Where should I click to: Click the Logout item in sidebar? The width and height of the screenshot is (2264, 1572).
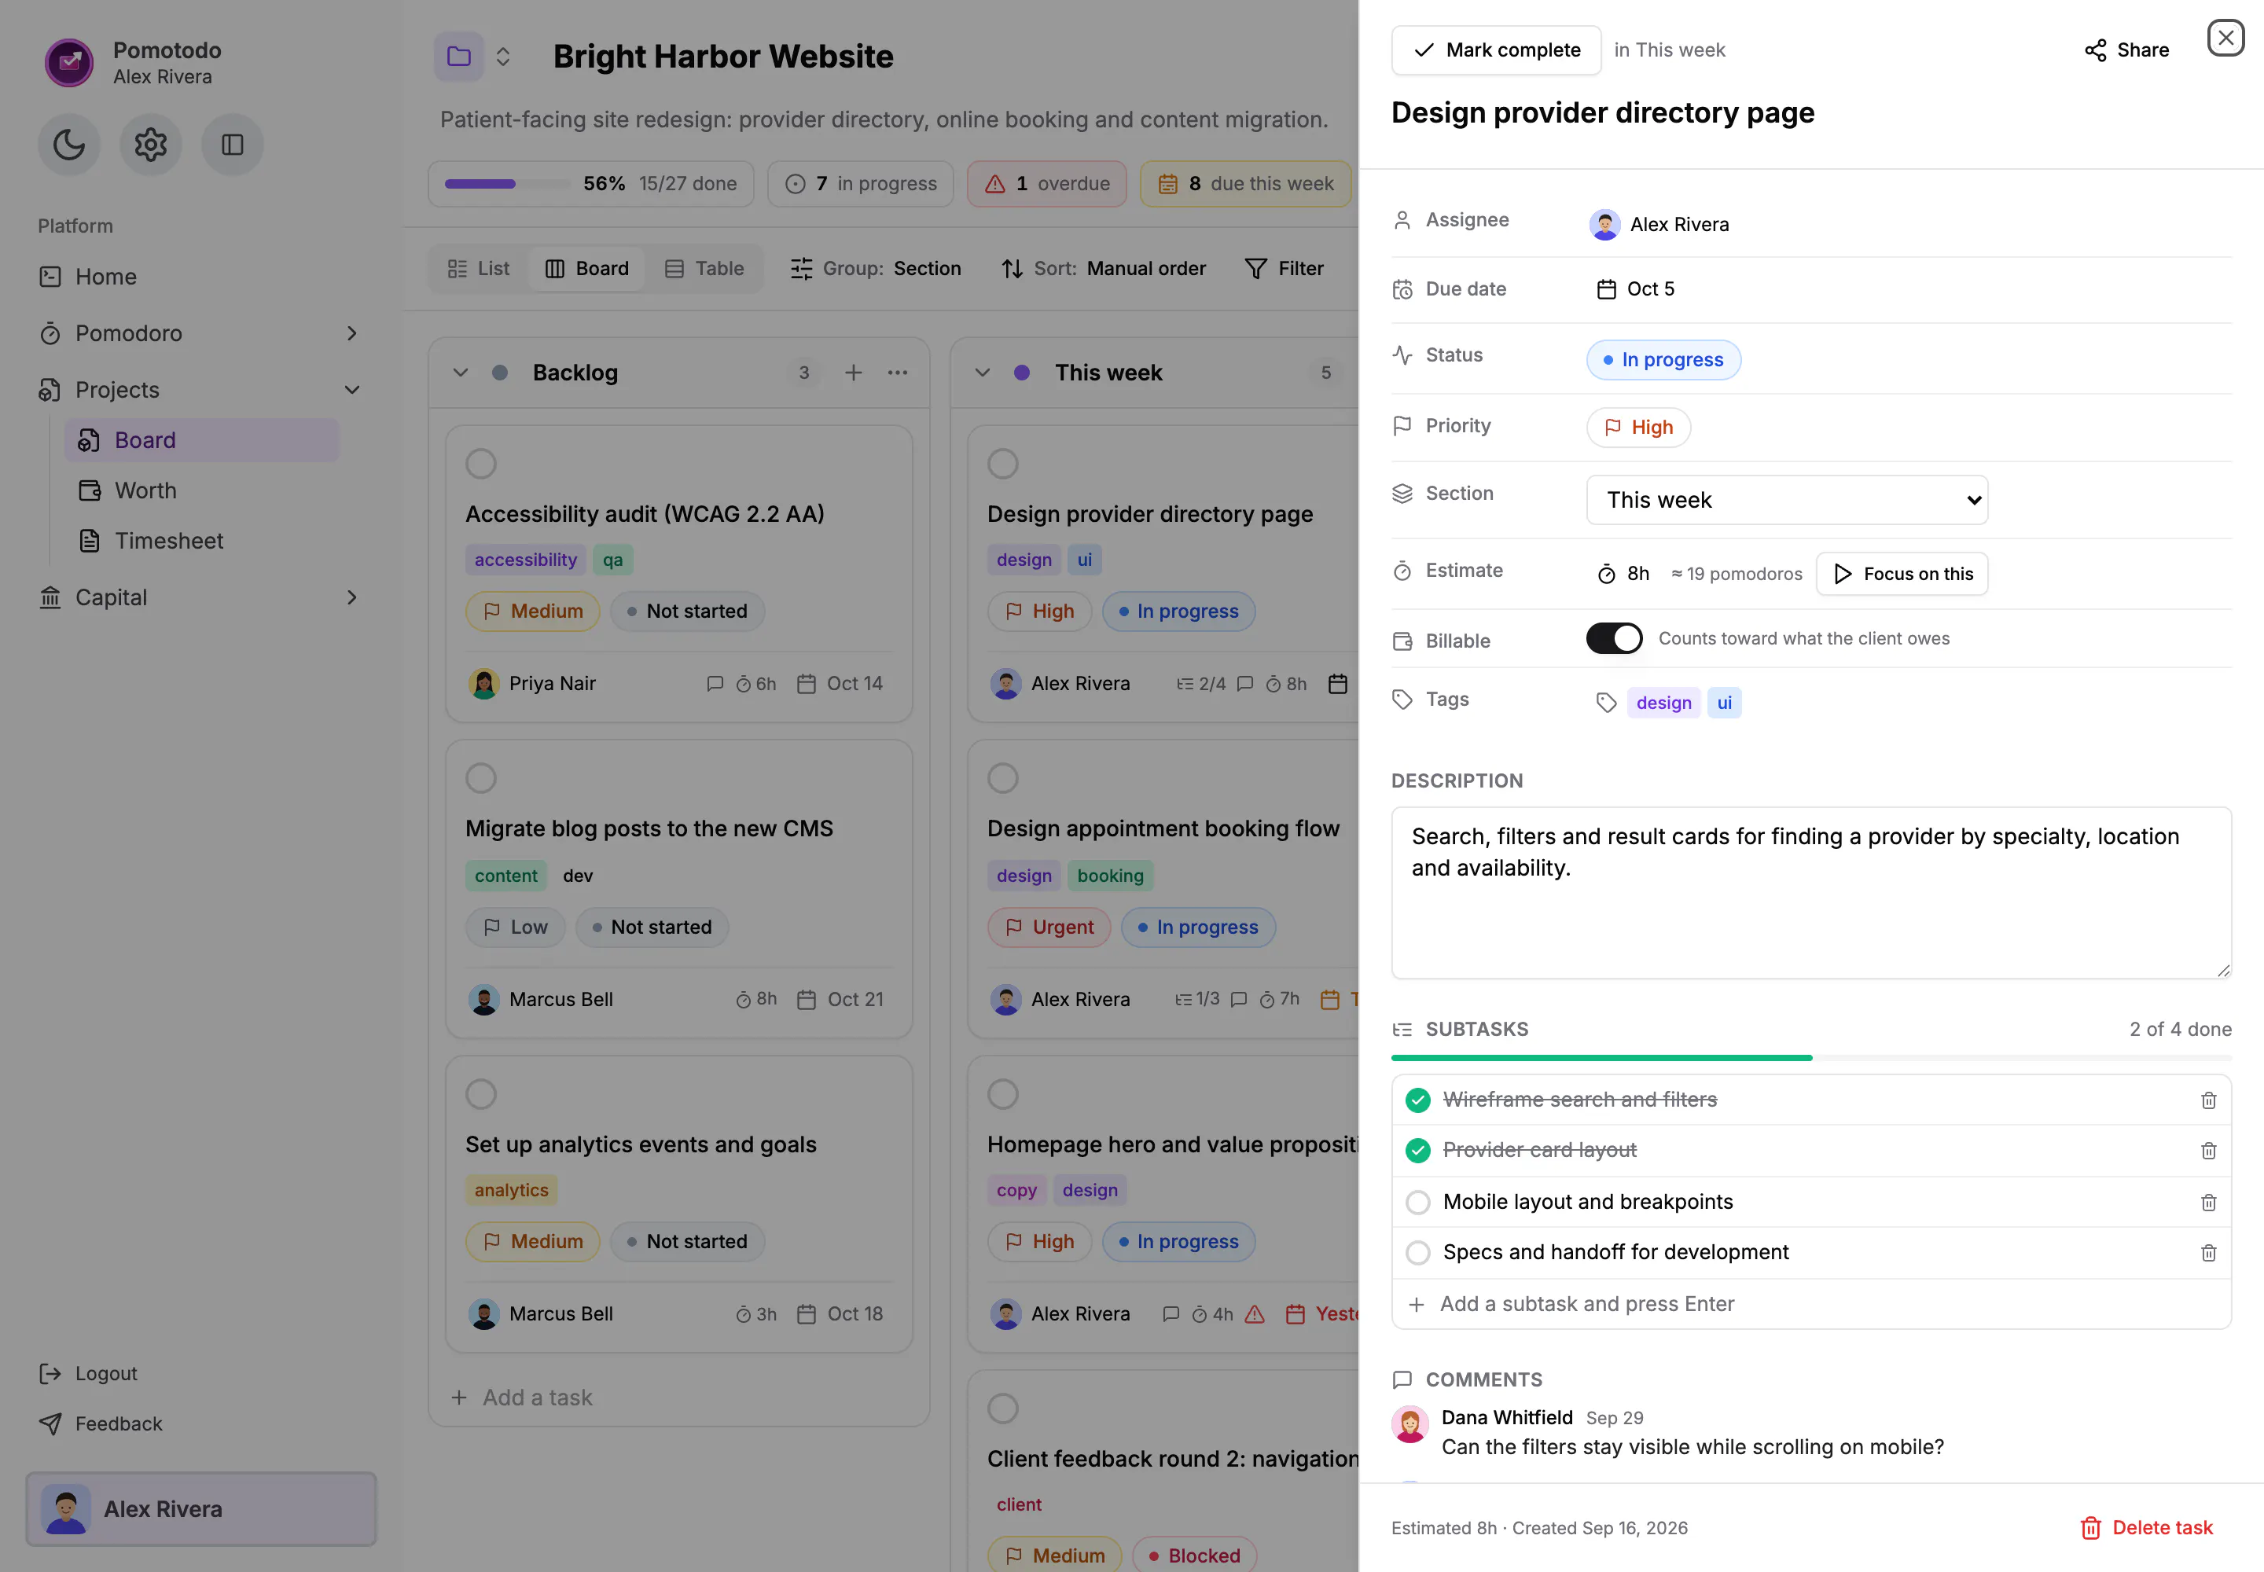(89, 1373)
